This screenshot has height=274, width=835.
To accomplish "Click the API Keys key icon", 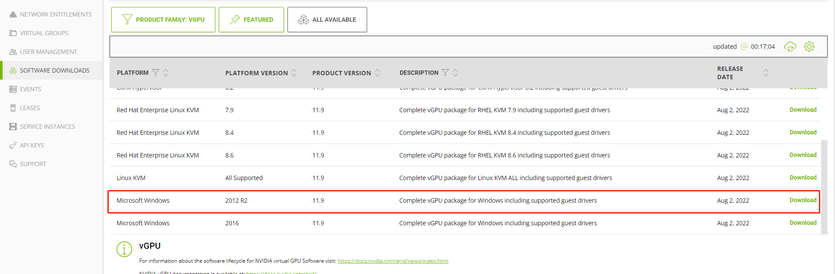I will (x=13, y=145).
